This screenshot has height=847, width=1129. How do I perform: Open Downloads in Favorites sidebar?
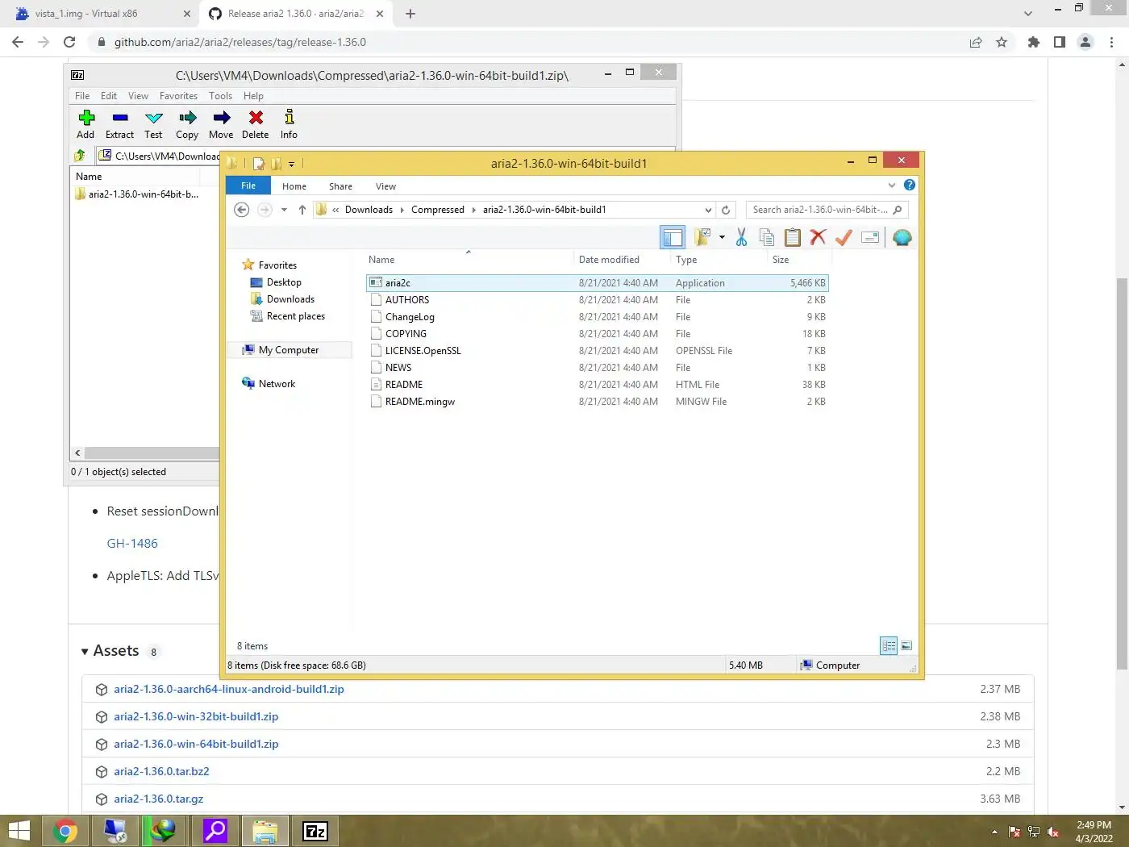(290, 299)
